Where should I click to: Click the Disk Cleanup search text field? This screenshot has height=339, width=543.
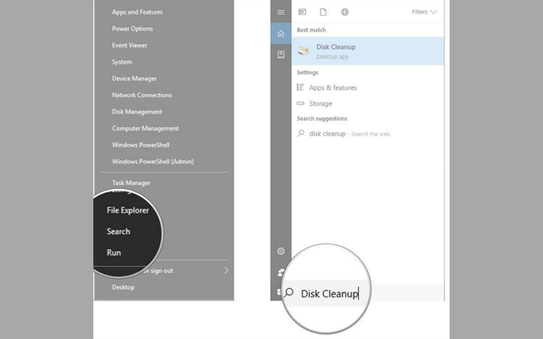331,294
